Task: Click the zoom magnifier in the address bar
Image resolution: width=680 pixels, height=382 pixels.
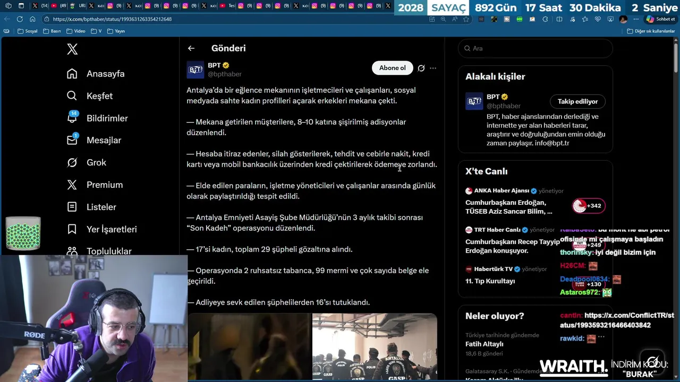Action: (443, 19)
